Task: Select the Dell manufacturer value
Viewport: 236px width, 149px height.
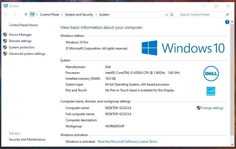Action: (x=108, y=67)
